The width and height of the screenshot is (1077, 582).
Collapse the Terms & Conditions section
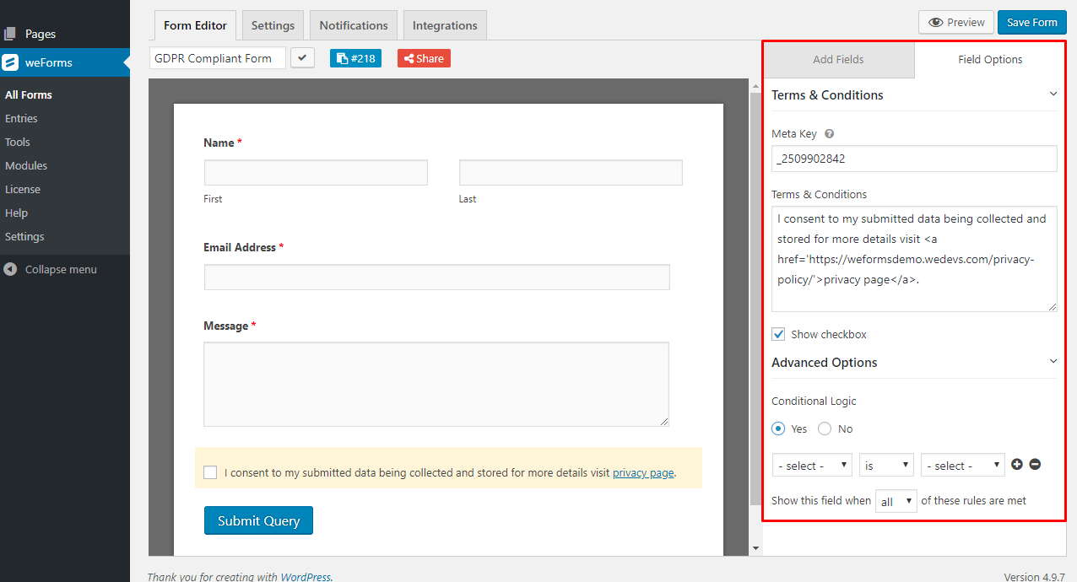tap(1053, 94)
